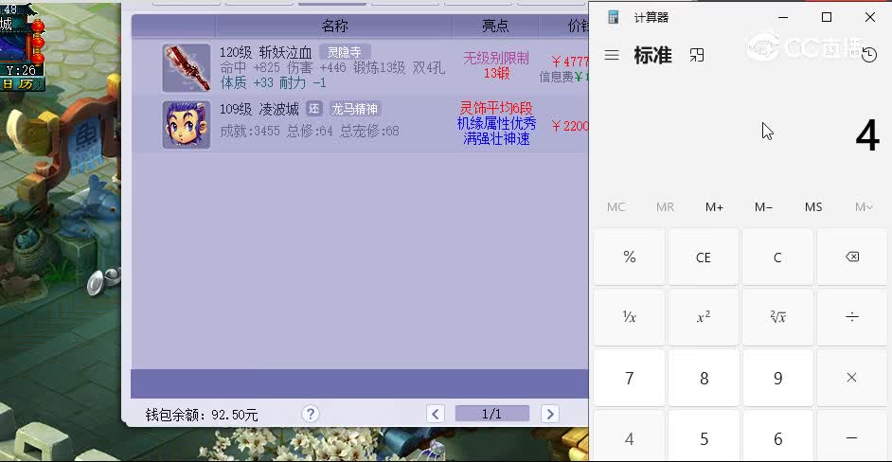Click the 109级 凌波城 item name

click(x=259, y=109)
